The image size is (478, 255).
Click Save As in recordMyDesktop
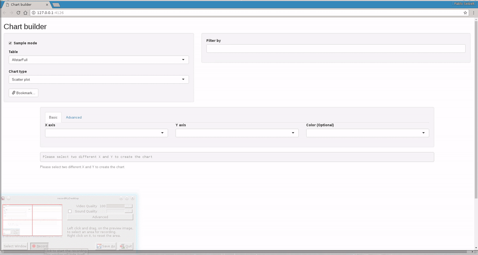[106, 246]
